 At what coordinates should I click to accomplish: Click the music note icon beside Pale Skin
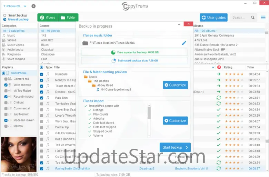[x=48, y=98]
